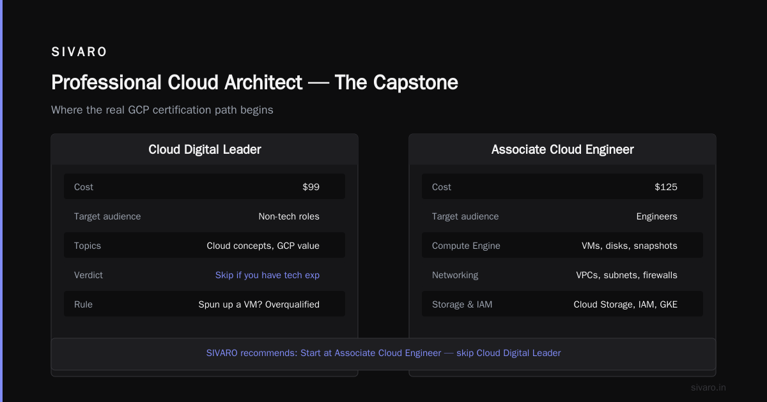Click the $125 cost value
This screenshot has height=402, width=767.
[x=666, y=187]
